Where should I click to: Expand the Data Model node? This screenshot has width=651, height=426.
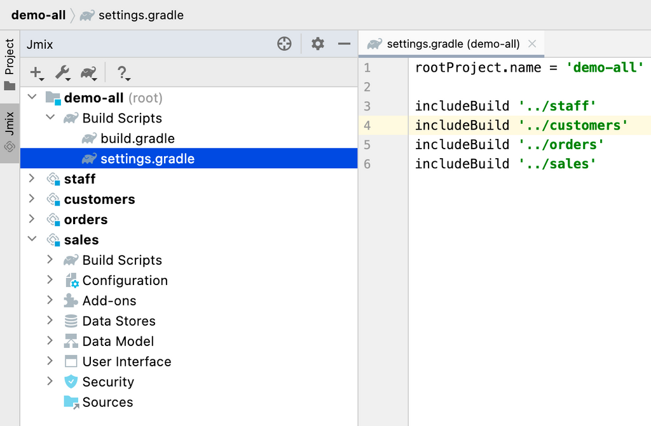[x=50, y=341]
